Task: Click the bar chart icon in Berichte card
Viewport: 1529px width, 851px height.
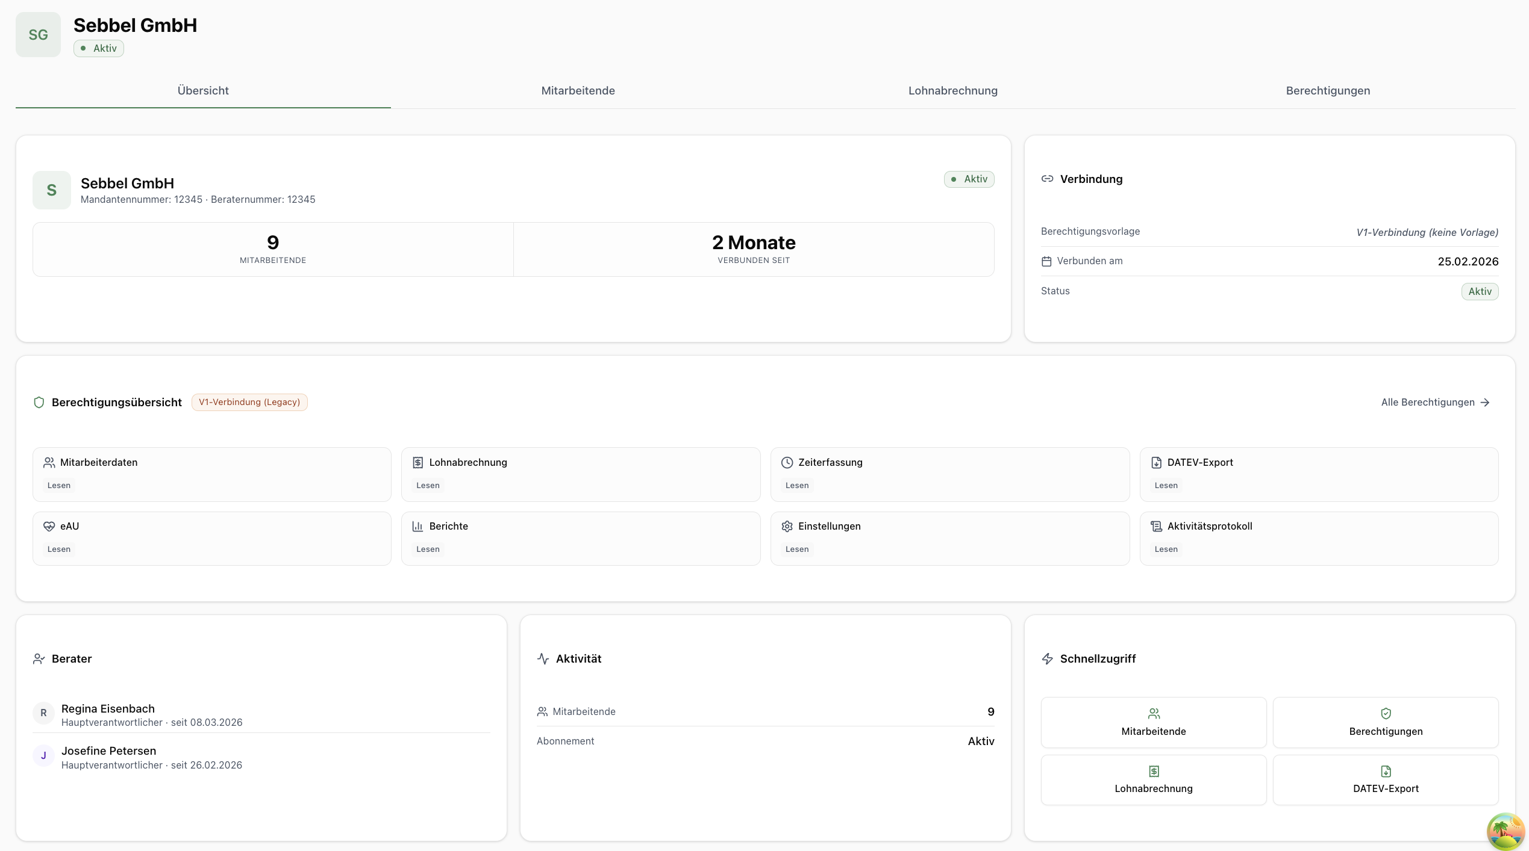Action: (418, 527)
